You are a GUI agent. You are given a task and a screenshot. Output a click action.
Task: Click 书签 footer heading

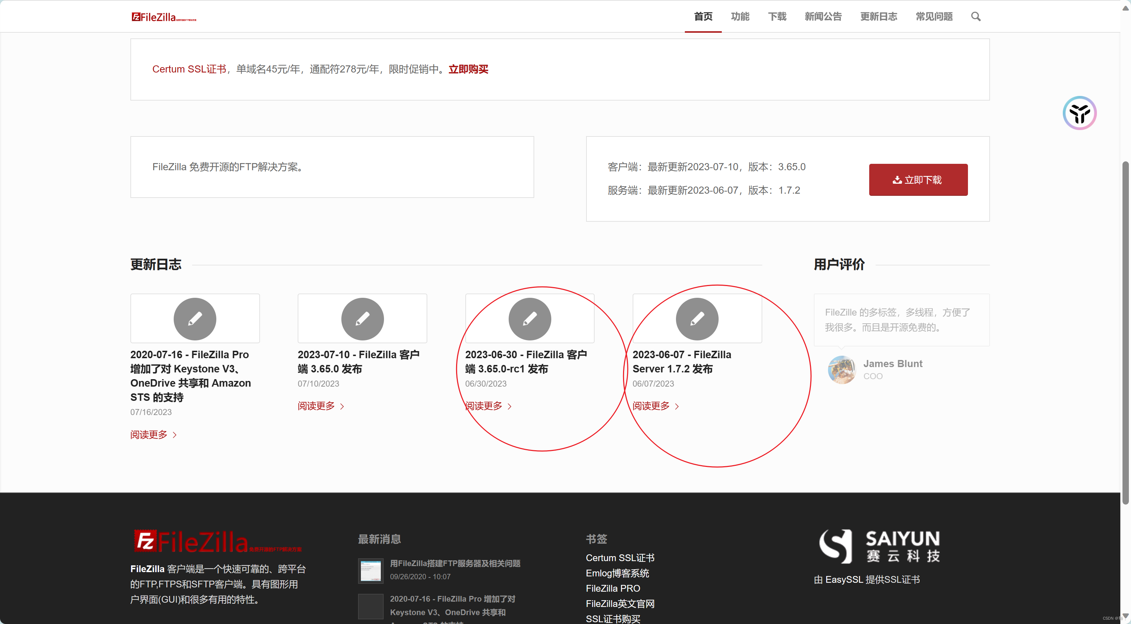[x=596, y=539]
